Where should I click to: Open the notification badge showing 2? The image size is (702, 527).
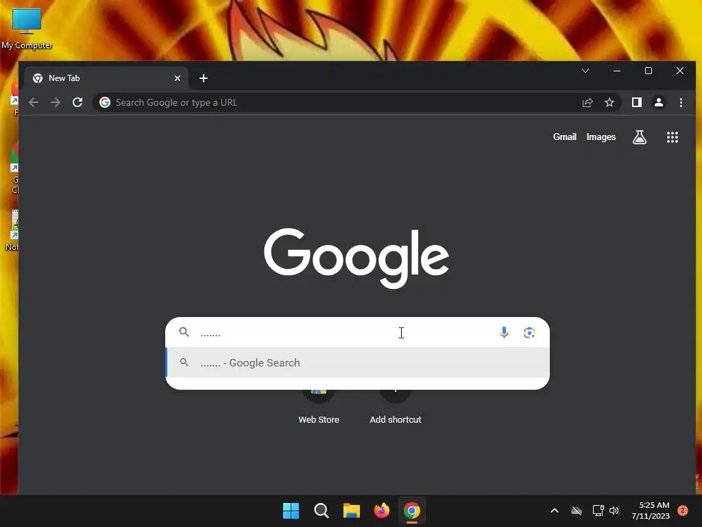pyautogui.click(x=683, y=511)
